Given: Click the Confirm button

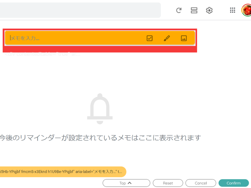Looking at the screenshot, I should pos(233,183).
